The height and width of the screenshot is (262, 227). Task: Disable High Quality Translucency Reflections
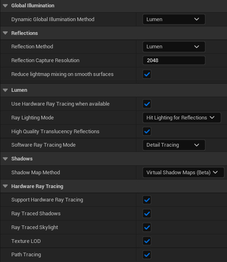(x=147, y=131)
